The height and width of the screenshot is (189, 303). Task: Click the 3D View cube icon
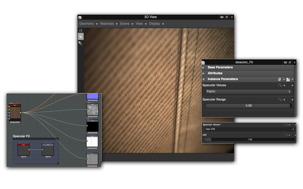(x=80, y=17)
